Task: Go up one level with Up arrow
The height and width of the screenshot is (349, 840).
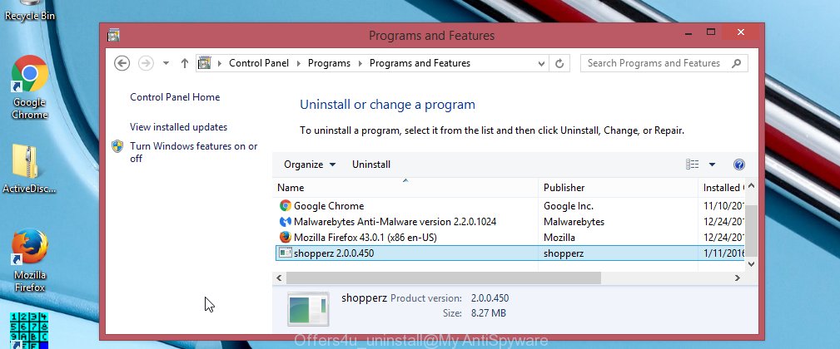Action: coord(184,63)
